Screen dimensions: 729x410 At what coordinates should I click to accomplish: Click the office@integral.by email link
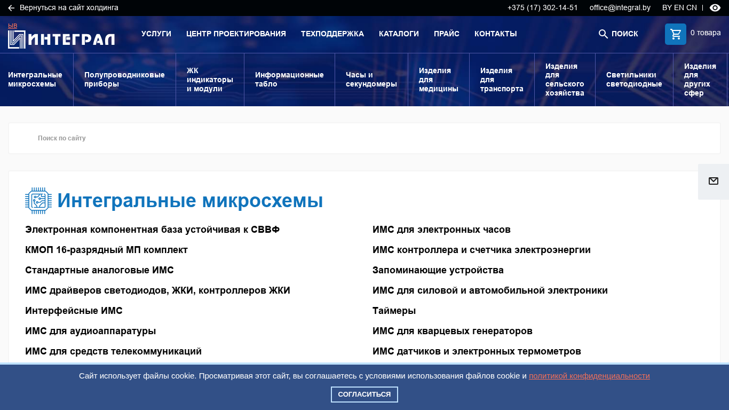620,8
